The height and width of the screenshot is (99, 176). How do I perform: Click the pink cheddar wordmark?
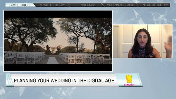tap(129, 85)
